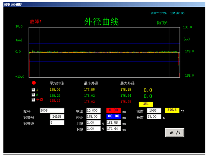Click the date 2007-5-24
The height and width of the screenshot is (156, 208).
click(x=158, y=13)
